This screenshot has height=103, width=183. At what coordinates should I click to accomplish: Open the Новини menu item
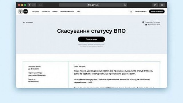pos(55,11)
